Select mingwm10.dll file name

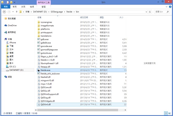[47, 80]
